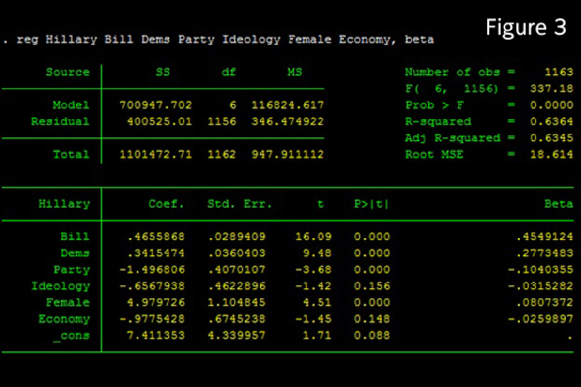Screen dimensions: 581x387
Task: Click the Model sum of squares 700947.702
Action: (x=155, y=105)
